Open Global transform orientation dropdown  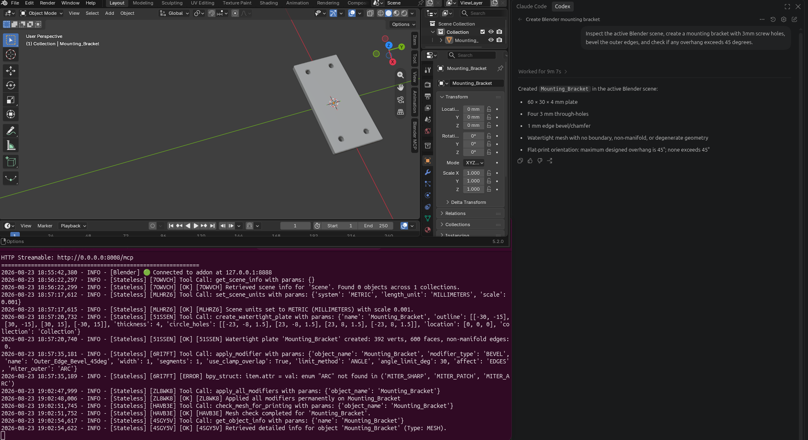174,13
